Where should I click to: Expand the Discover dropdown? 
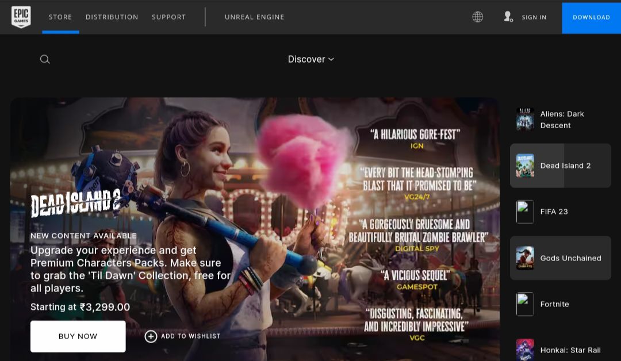(x=311, y=59)
